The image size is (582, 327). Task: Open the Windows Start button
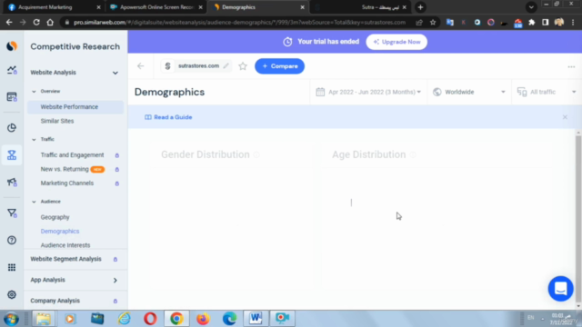tap(11, 319)
